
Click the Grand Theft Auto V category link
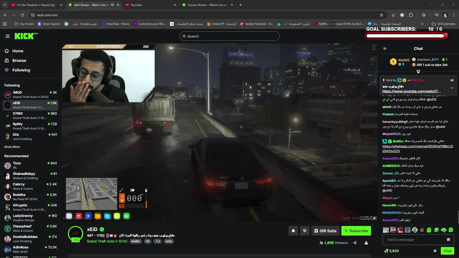[x=107, y=241]
